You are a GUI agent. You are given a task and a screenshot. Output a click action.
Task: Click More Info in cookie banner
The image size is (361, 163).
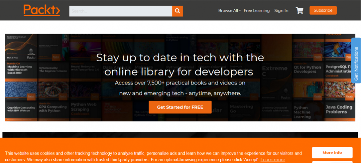pos(332,153)
